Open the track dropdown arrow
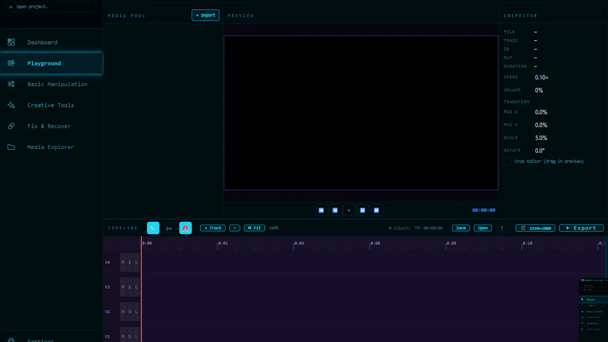The image size is (608, 342). 235,228
